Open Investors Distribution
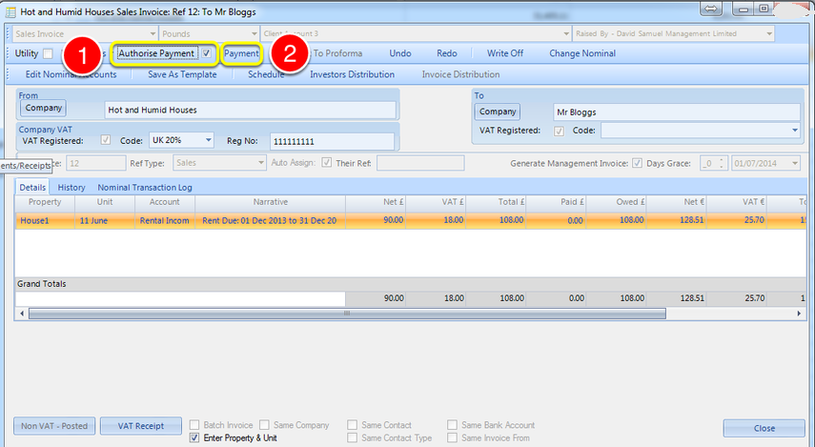The height and width of the screenshot is (447, 815). [x=353, y=74]
